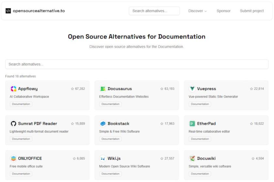The width and height of the screenshot is (274, 182).
Task: Click Documentation tag on ONLYOFFICE card
Action: [x=21, y=174]
